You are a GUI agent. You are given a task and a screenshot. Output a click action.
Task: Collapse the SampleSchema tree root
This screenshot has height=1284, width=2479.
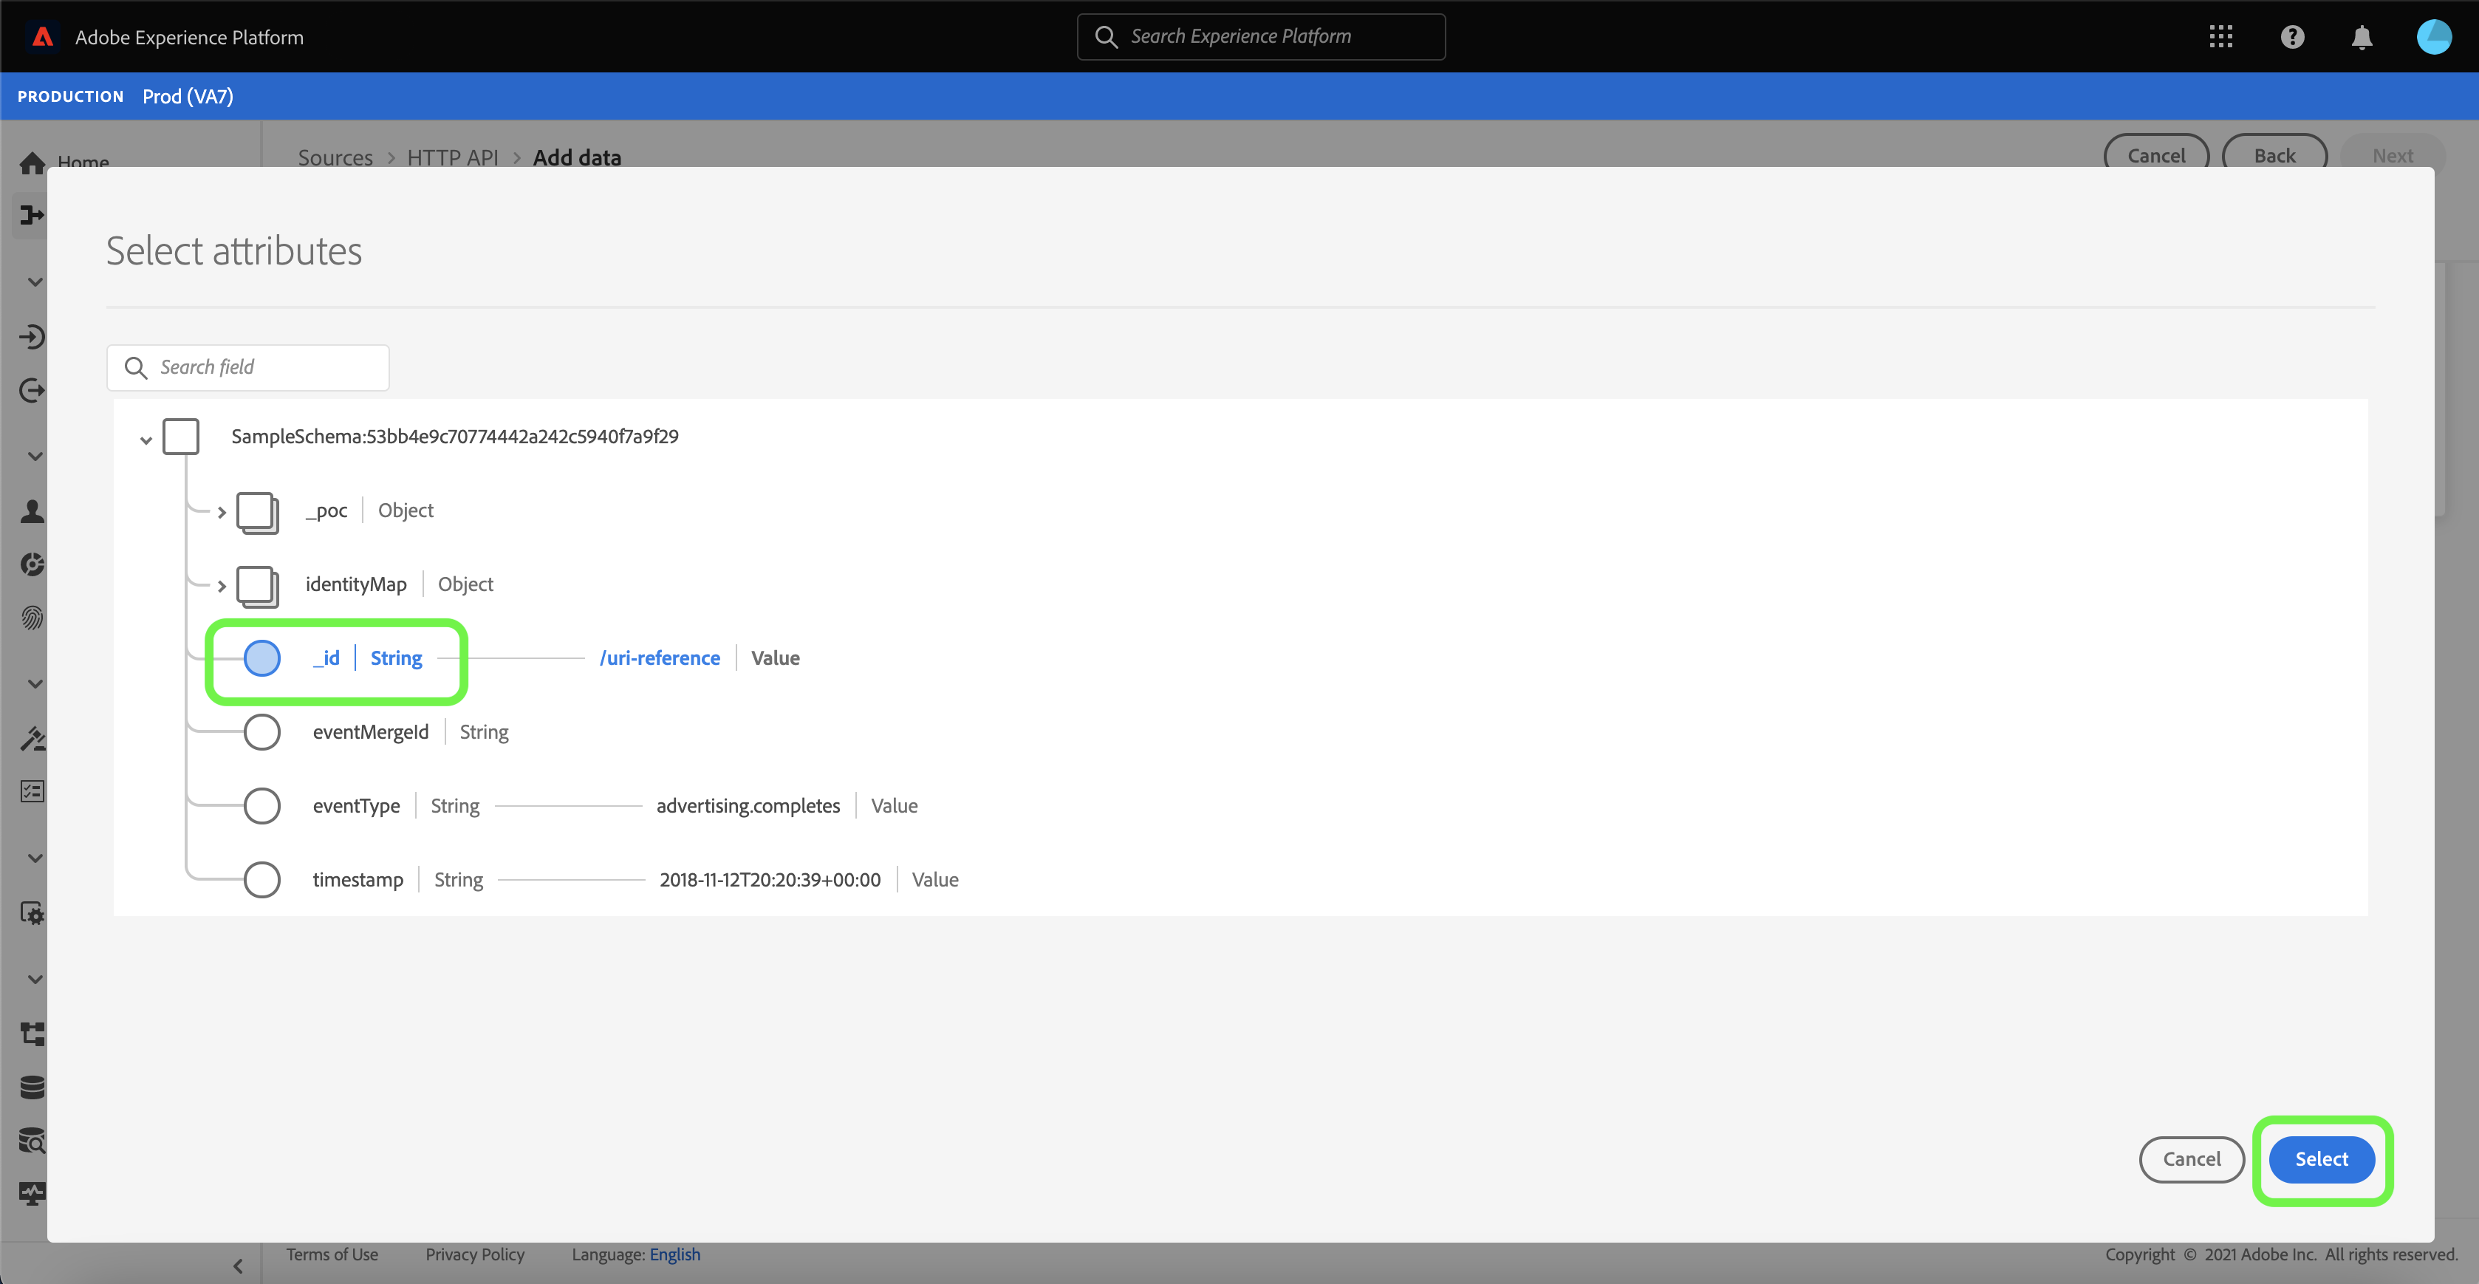click(146, 440)
